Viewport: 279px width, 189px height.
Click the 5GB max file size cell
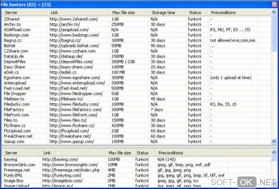pos(115,94)
